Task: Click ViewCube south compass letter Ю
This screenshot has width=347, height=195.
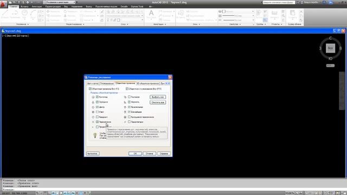Action: pyautogui.click(x=330, y=58)
